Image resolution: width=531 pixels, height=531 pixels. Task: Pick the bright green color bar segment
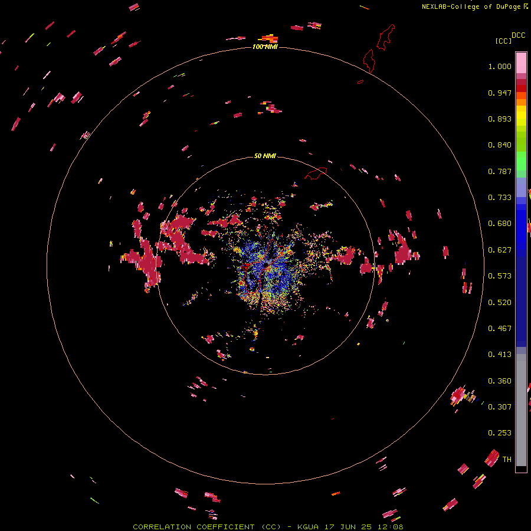pyautogui.click(x=521, y=161)
